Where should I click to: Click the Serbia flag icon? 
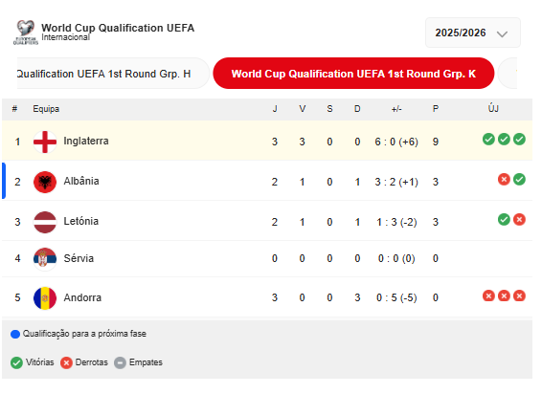45,258
